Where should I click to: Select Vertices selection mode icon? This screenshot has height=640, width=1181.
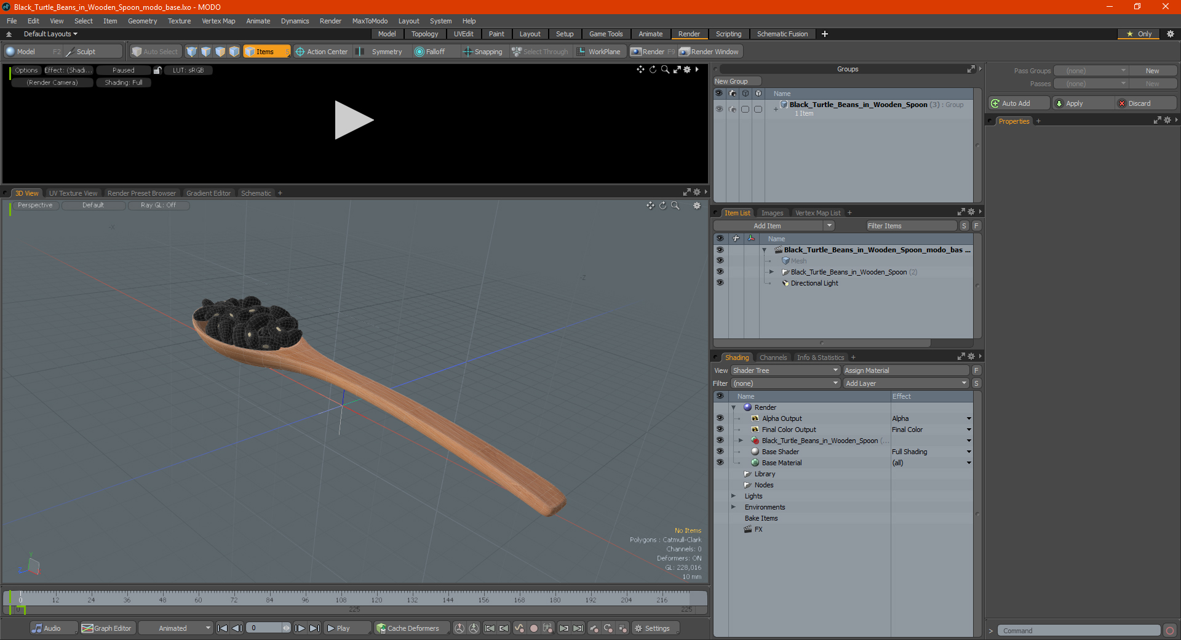(x=192, y=52)
